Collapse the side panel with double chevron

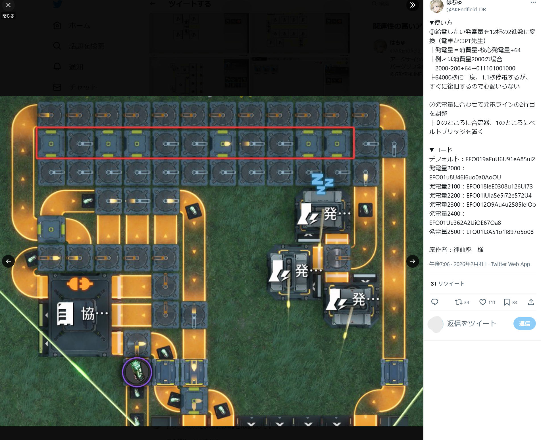(413, 5)
